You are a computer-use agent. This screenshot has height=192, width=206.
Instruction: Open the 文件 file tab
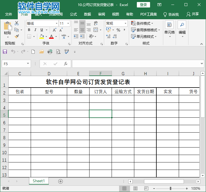pyautogui.click(x=9, y=14)
